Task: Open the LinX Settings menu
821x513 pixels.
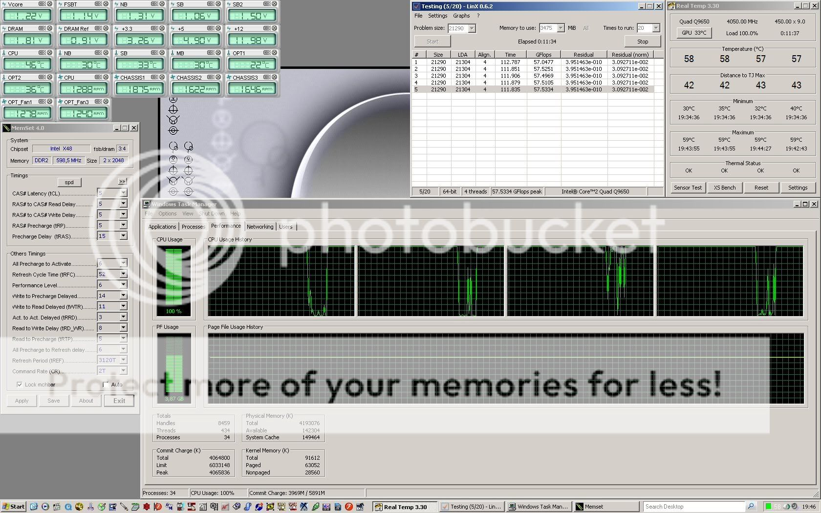Action: pyautogui.click(x=437, y=16)
